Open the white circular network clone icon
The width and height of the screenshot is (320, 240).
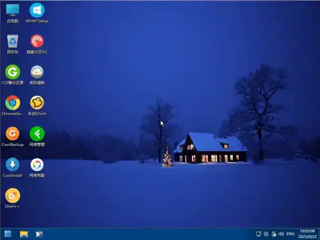coord(37,168)
